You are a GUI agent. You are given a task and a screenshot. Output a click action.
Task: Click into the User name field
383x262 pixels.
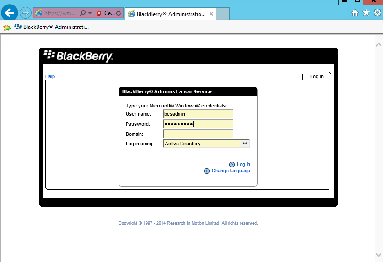198,114
